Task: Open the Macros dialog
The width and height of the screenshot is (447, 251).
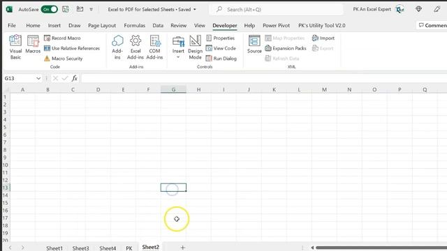Action: click(x=33, y=45)
